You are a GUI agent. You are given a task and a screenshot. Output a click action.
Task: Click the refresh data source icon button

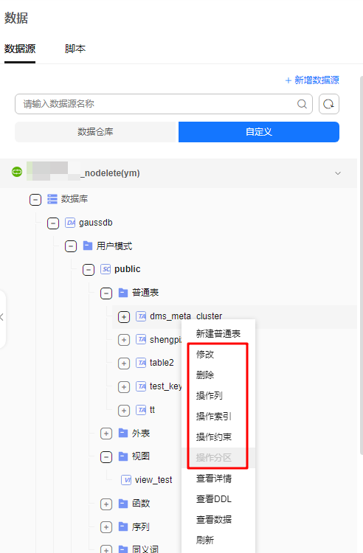pyautogui.click(x=329, y=104)
